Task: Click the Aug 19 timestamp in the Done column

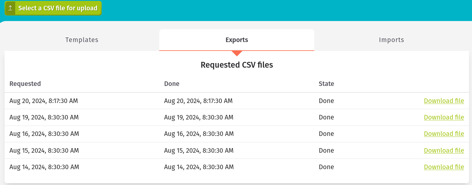Action: 199,117
